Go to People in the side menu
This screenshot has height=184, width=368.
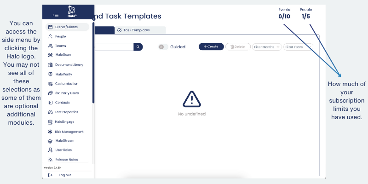point(60,36)
